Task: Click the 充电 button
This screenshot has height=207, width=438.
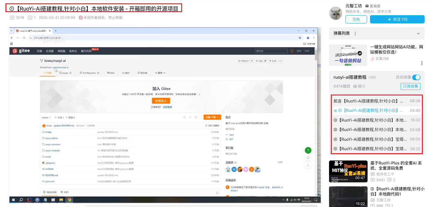Action: 356,19
